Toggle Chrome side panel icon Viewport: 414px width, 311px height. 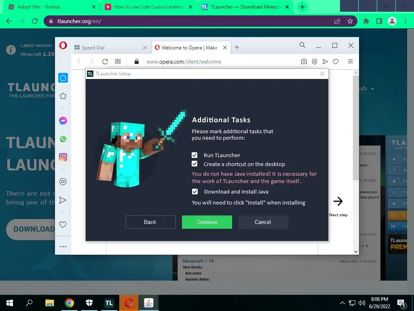tap(379, 21)
